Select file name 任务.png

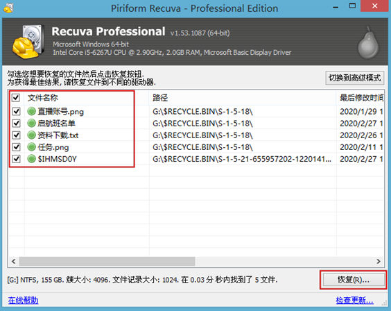click(x=53, y=147)
